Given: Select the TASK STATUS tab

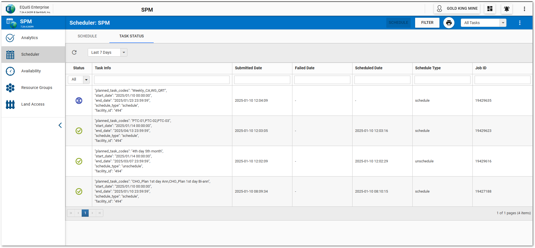Looking at the screenshot, I should 132,36.
